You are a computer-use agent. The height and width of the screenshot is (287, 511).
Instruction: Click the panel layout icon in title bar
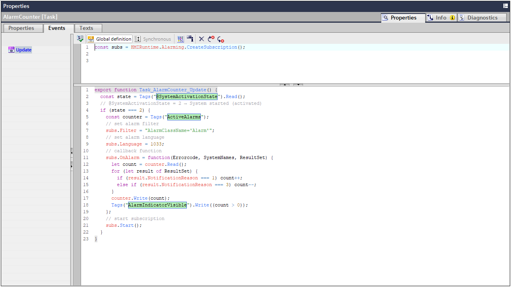[x=505, y=6]
